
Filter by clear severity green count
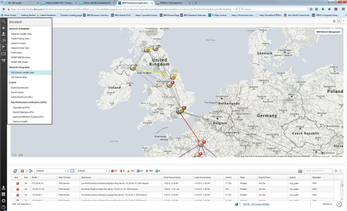coord(158,171)
